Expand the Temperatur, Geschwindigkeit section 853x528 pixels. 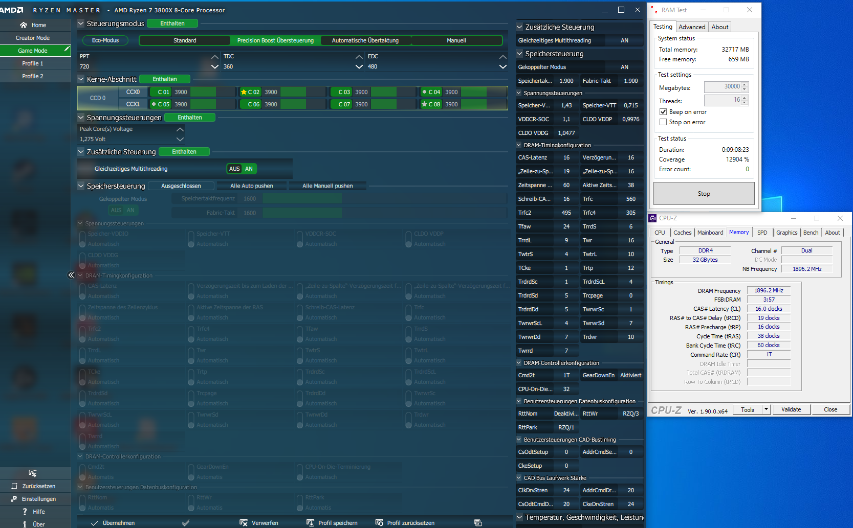[519, 517]
